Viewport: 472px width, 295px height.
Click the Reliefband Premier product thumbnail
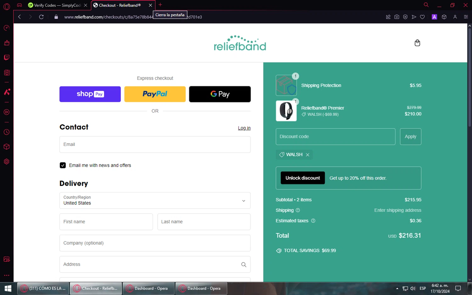(286, 111)
